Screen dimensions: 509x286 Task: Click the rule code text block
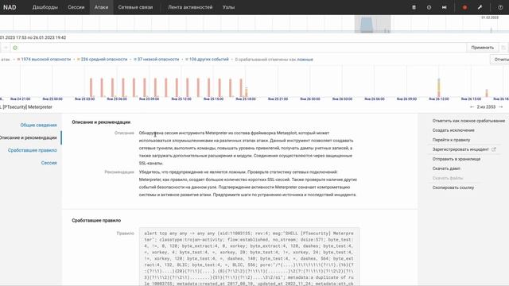(249, 257)
